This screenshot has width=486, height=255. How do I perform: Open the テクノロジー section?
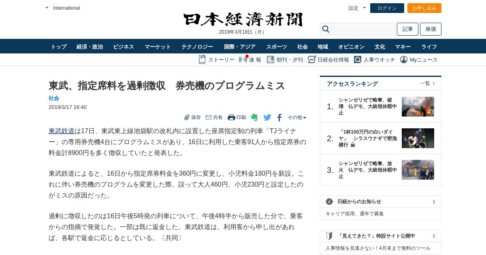click(x=197, y=47)
